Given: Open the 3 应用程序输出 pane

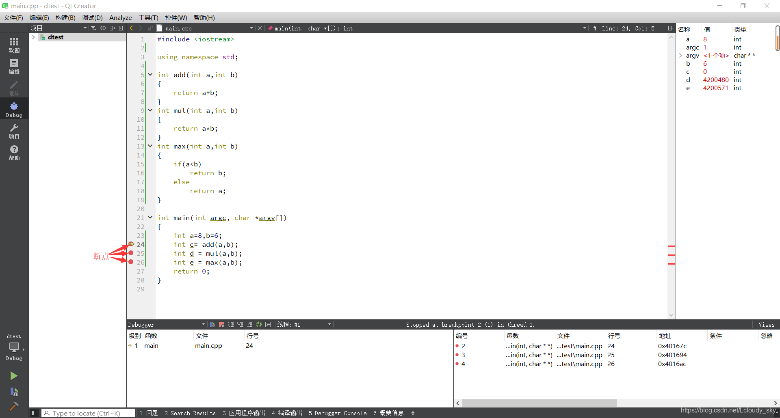Looking at the screenshot, I should pos(244,413).
